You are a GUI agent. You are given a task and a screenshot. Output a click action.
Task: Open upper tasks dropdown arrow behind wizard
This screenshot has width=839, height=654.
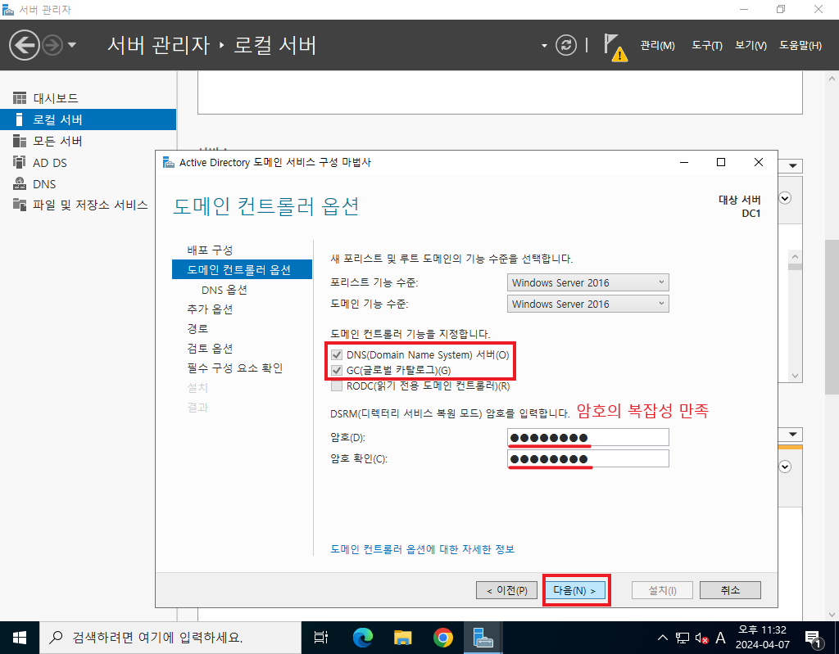point(792,166)
